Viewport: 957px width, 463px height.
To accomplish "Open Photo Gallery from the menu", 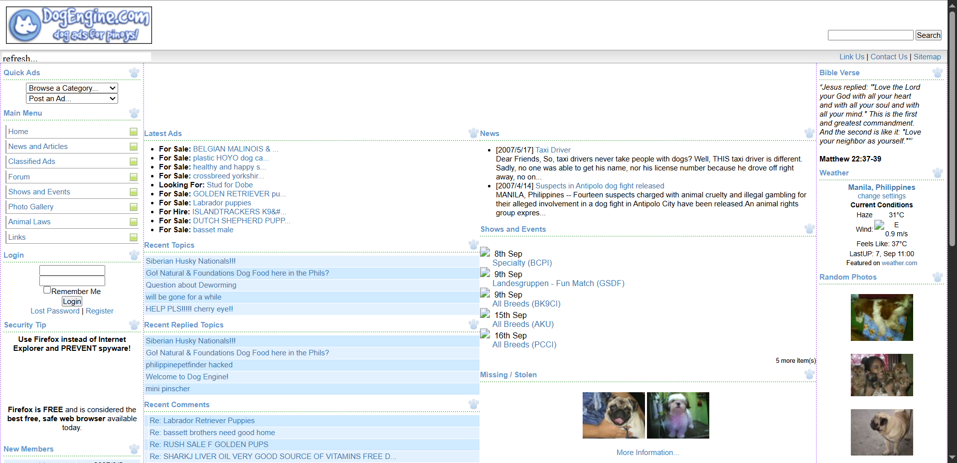I will tap(31, 207).
